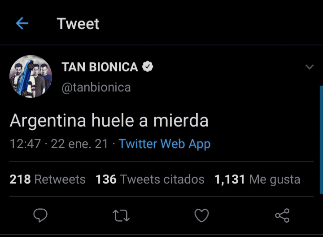Viewport: 323px width, 237px height.
Task: Click the Twitter Web App source link
Action: (165, 144)
